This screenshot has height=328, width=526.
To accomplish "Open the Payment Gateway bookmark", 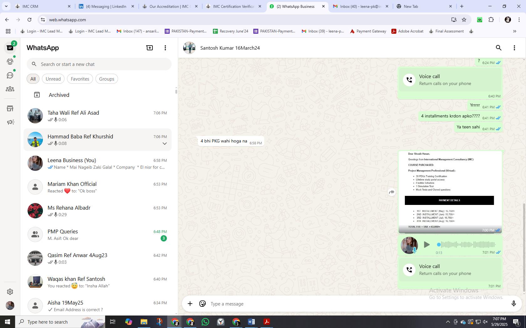I will [368, 31].
